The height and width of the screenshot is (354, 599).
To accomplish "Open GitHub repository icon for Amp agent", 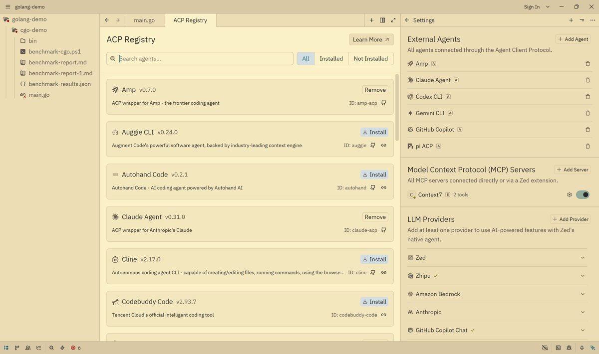I will coord(384,103).
